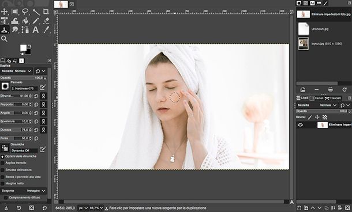Switch to the Livelli tab
The image size is (352, 212).
[302, 98]
